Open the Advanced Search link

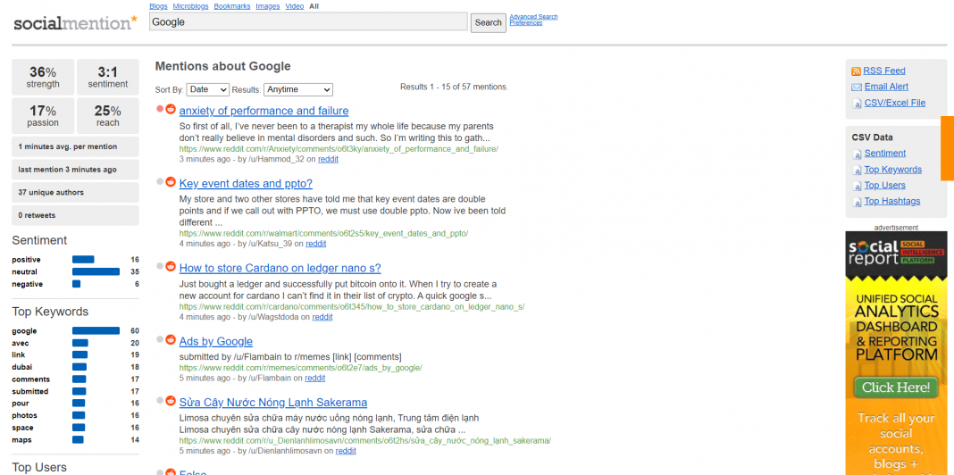pyautogui.click(x=533, y=17)
